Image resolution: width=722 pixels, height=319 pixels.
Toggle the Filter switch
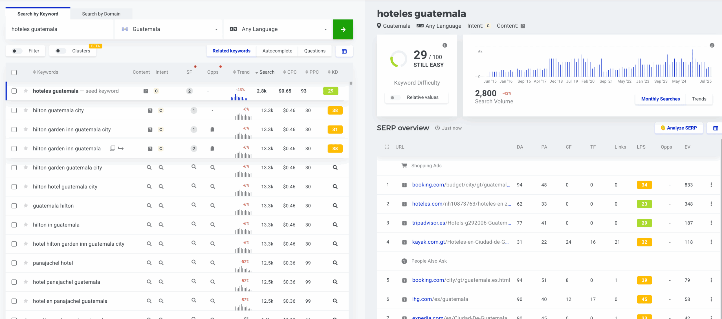[x=17, y=51]
